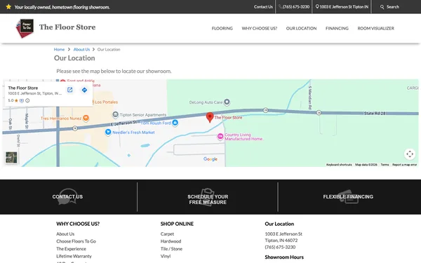Screen dimensions: 421x263
Task: Open The Experience footer link
Action: pos(71,249)
